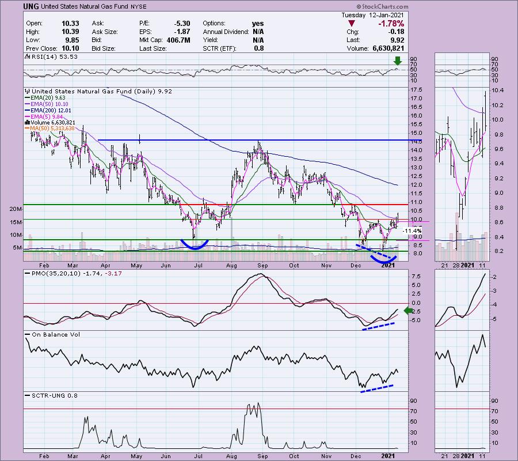Select the High value 10.39
Image resolution: width=518 pixels, height=461 pixels.
point(70,32)
